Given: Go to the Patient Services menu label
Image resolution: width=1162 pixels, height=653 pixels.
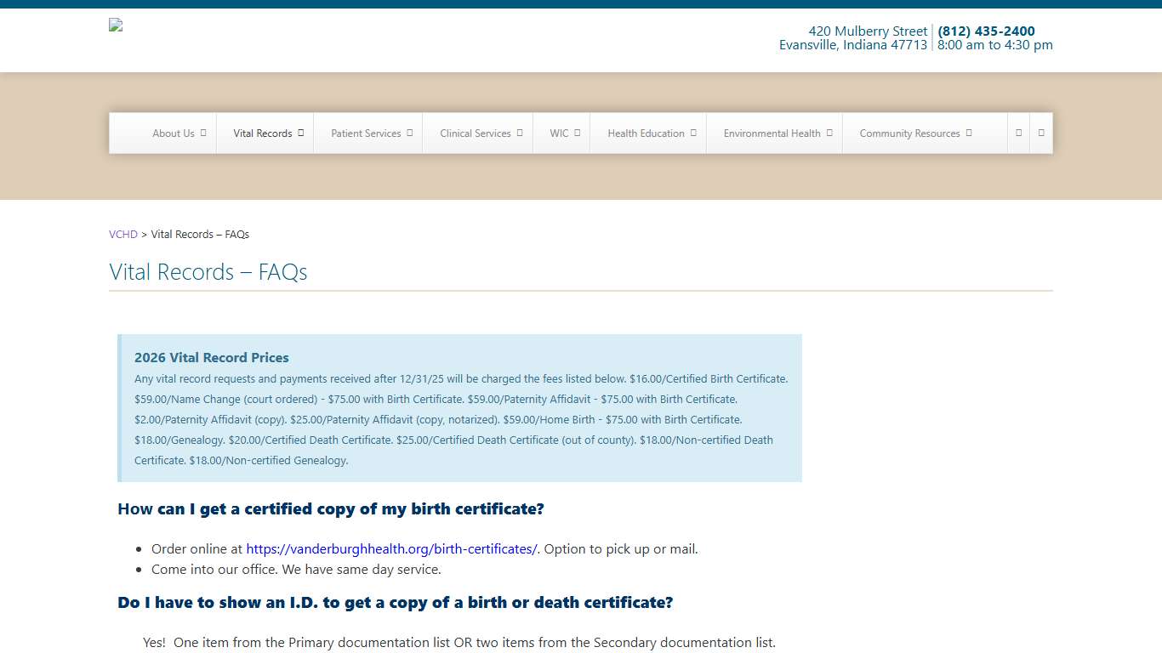Looking at the screenshot, I should tap(366, 133).
